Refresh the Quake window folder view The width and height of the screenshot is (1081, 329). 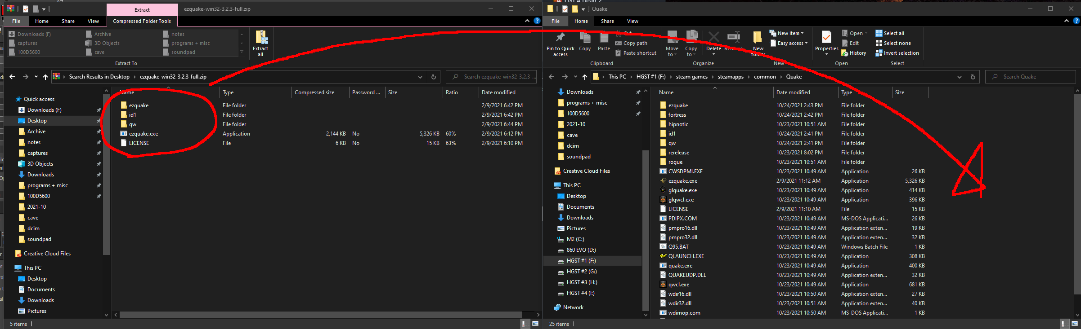(x=973, y=77)
